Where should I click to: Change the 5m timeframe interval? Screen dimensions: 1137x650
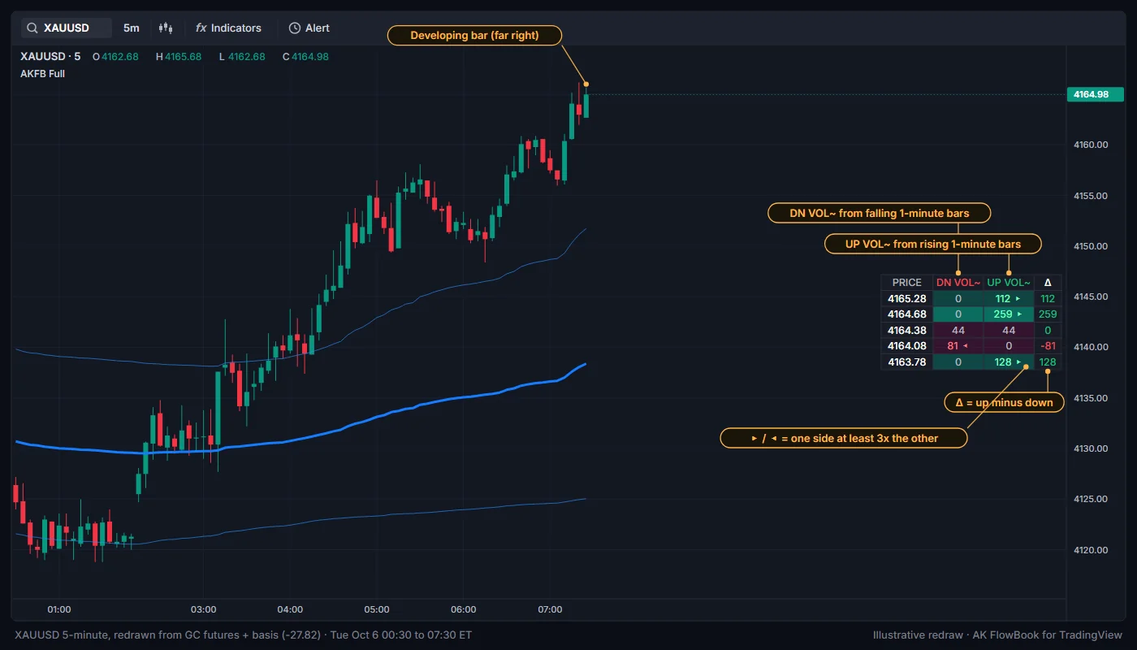pyautogui.click(x=132, y=28)
